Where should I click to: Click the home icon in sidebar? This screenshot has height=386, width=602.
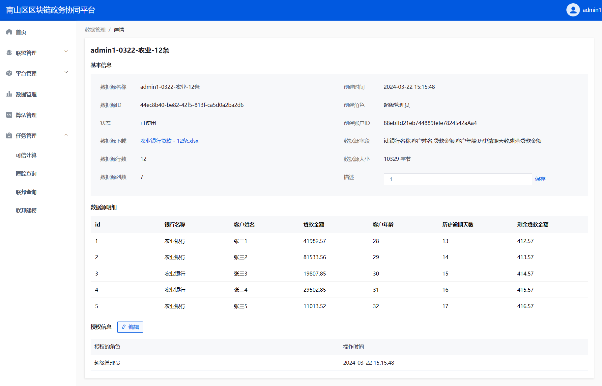click(9, 32)
